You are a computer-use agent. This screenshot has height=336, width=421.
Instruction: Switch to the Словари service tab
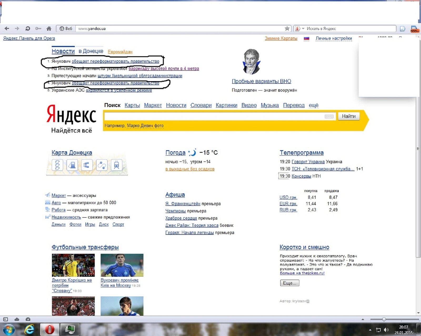click(201, 105)
